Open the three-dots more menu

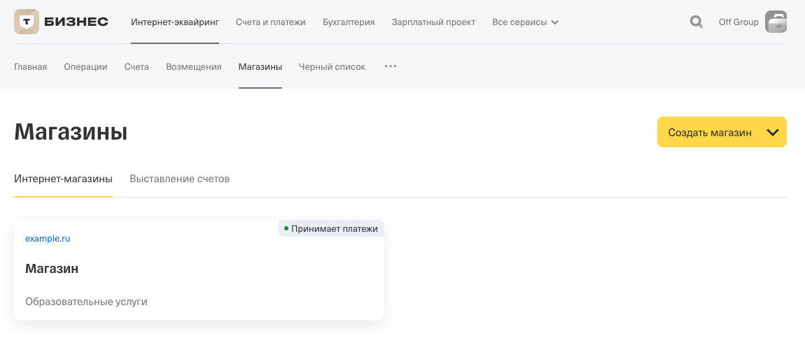coord(390,66)
